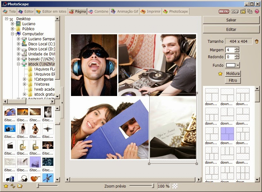Screen dimensions: 262x192
Task: Expand the !Vetores folder node
Action: [x=24, y=84]
